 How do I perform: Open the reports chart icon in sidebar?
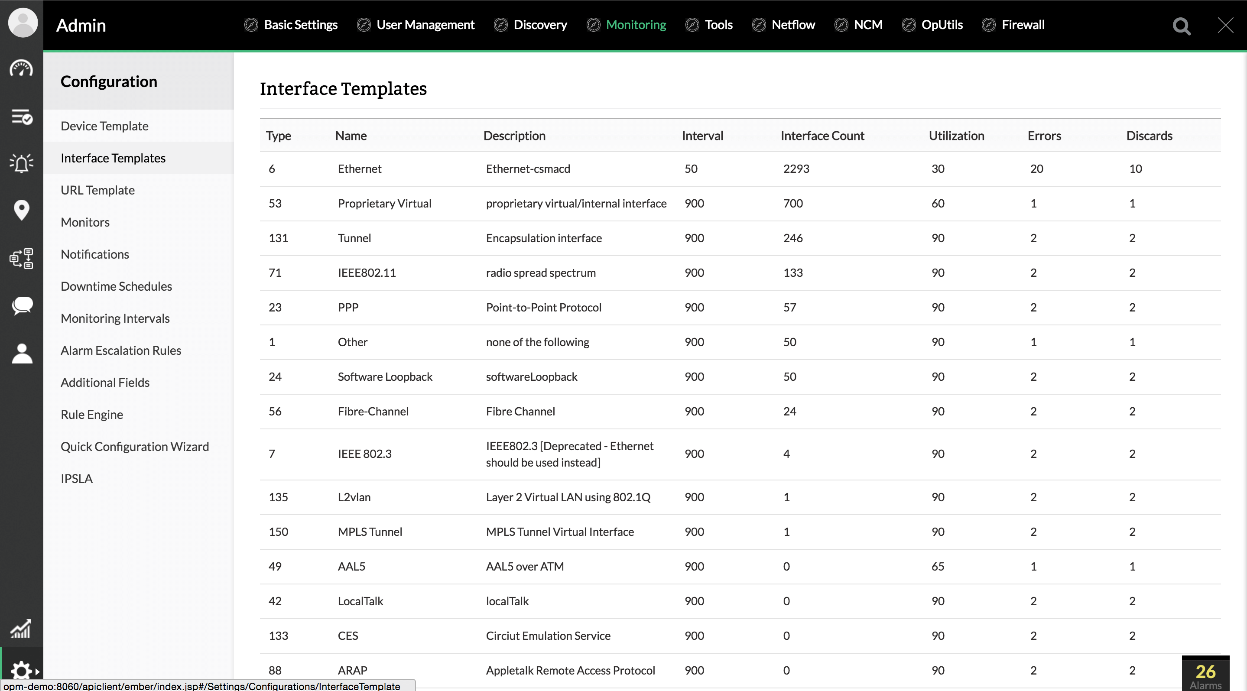click(x=21, y=629)
